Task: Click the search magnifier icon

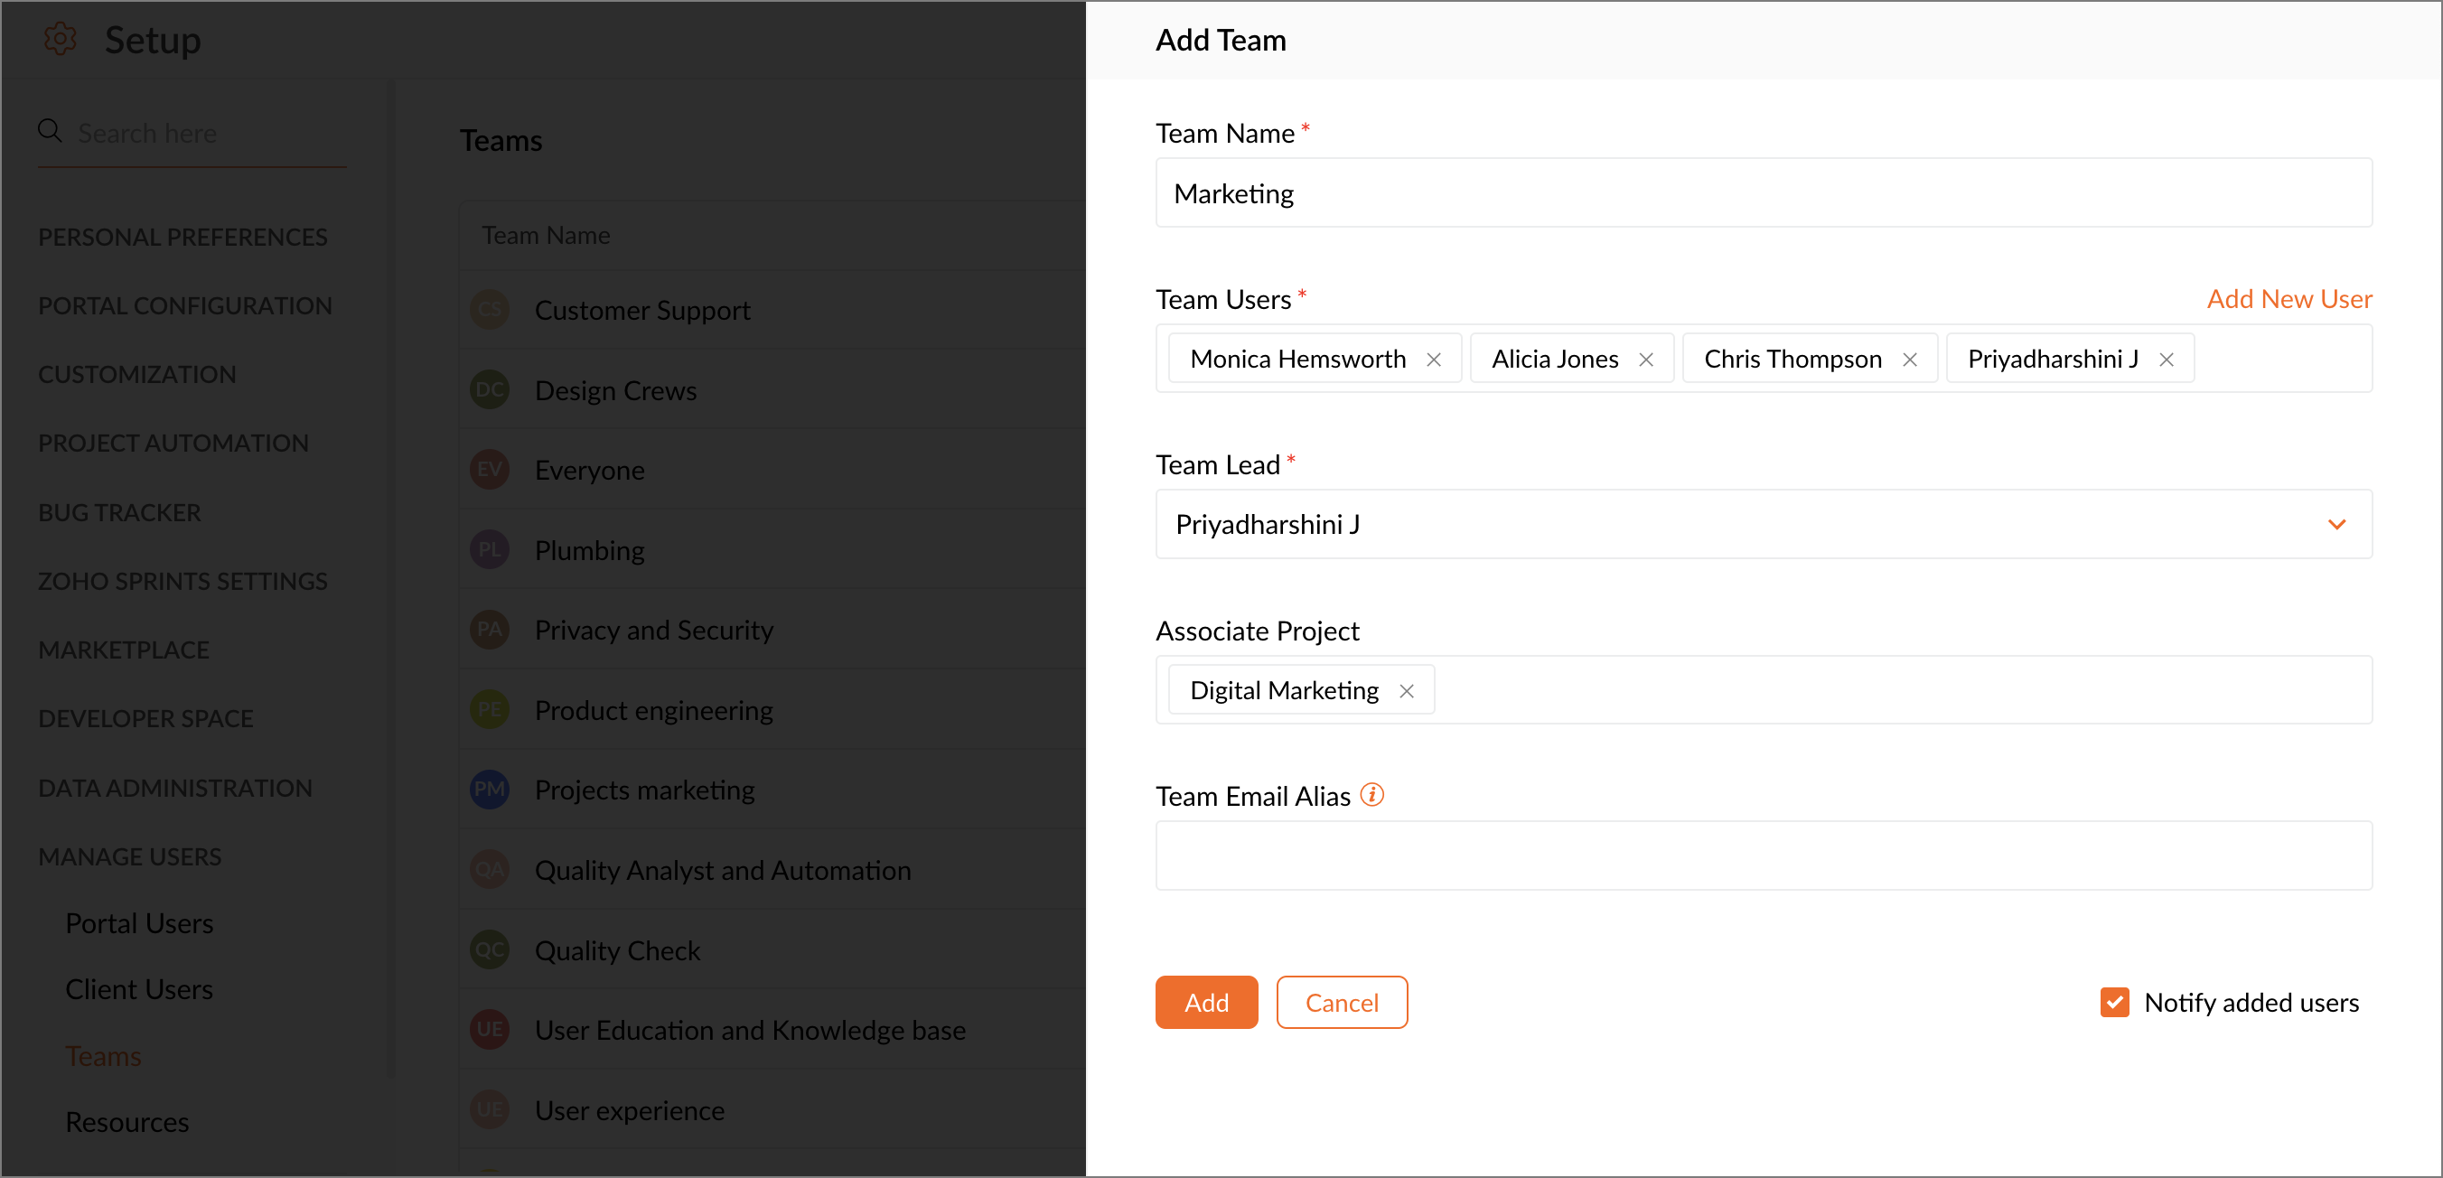Action: point(50,131)
